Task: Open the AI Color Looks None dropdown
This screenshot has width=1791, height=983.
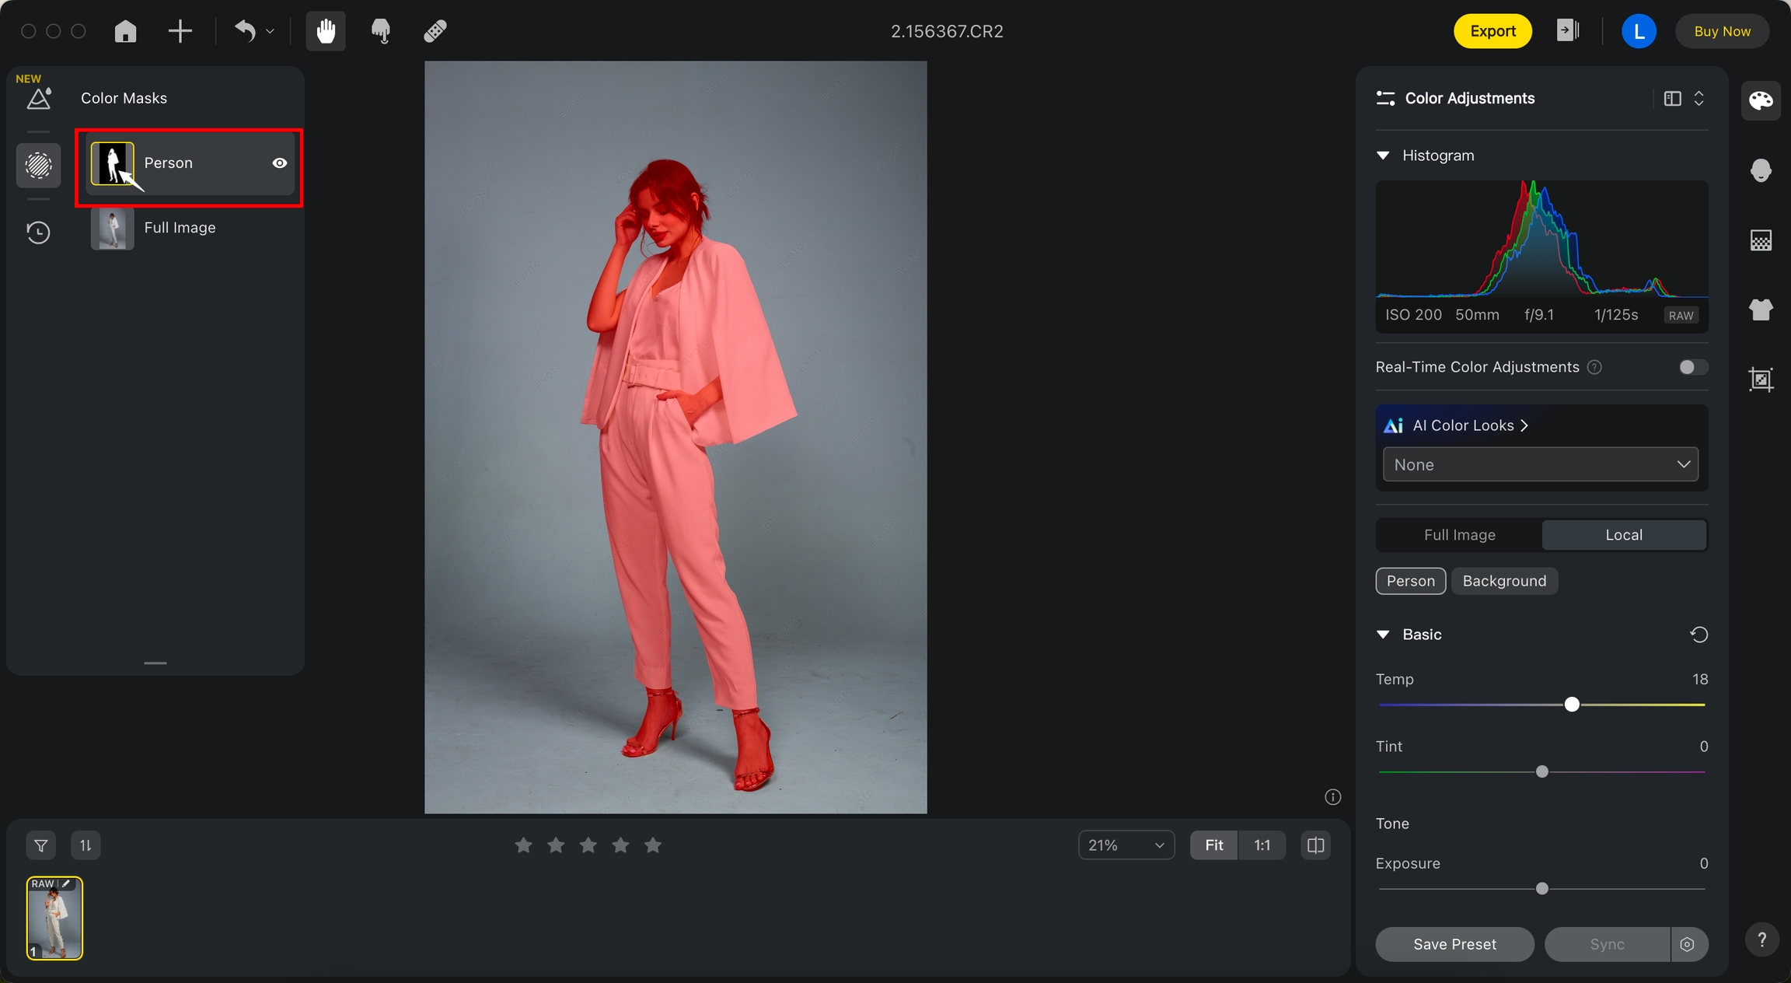Action: [1540, 465]
